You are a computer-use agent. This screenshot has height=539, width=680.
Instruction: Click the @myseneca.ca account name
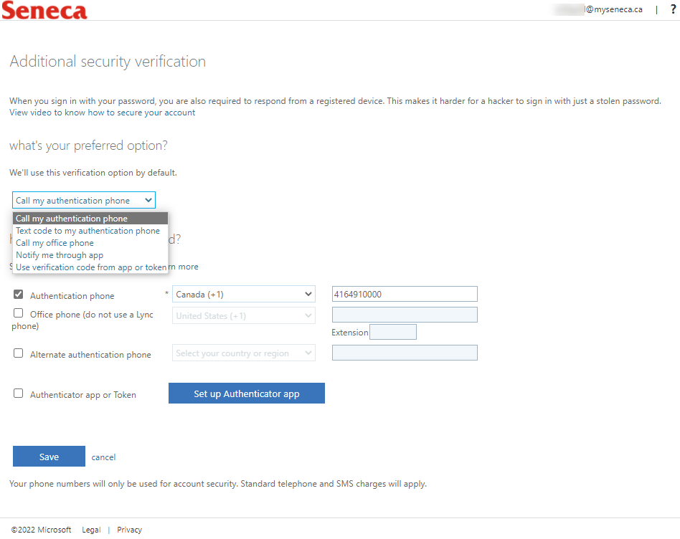[x=598, y=9]
